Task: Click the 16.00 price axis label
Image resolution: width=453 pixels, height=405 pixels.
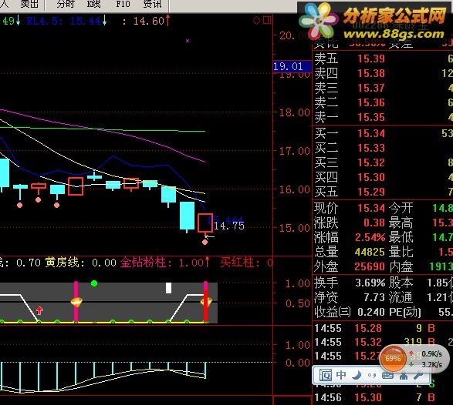Action: click(x=294, y=189)
